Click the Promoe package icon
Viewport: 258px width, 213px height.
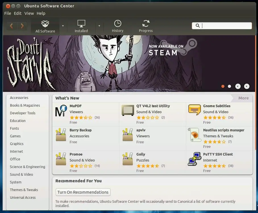(61, 159)
